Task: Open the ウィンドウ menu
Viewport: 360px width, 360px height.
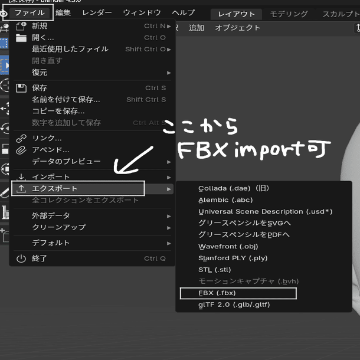Action: tap(142, 12)
